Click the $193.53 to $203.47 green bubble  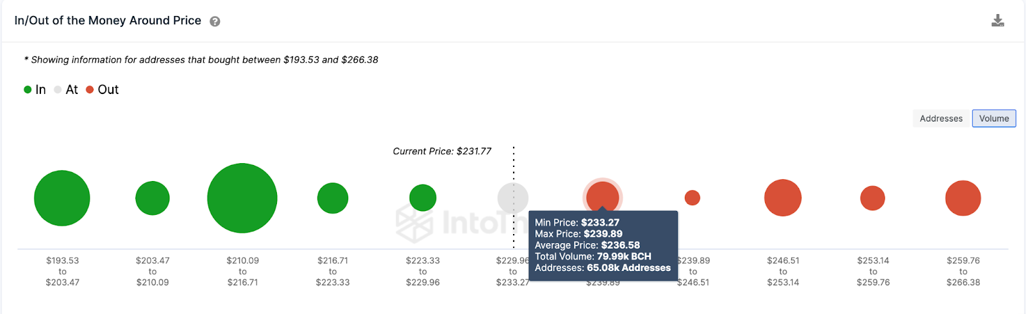[x=62, y=198]
